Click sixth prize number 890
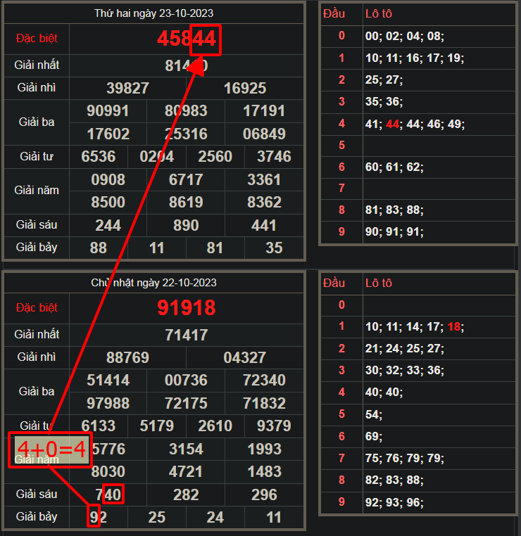Image resolution: width=521 pixels, height=536 pixels. (x=186, y=225)
